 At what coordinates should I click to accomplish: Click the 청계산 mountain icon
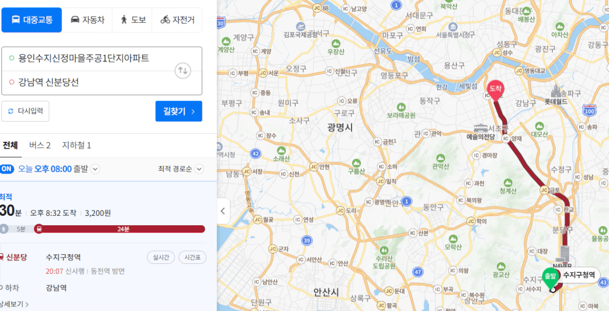[509, 183]
